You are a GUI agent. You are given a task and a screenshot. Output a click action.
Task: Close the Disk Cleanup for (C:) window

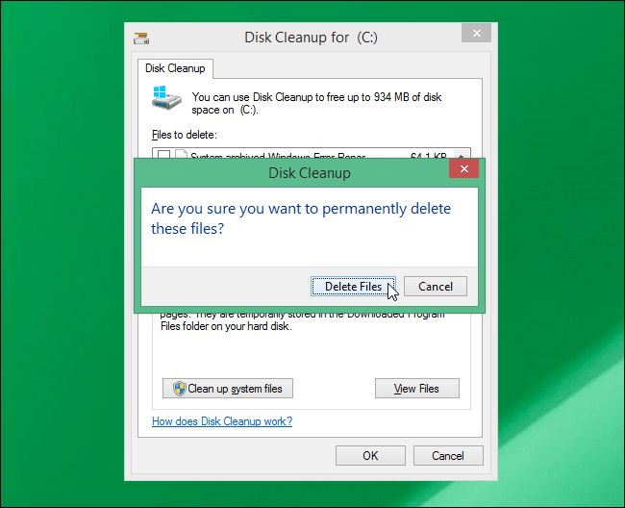(x=476, y=33)
